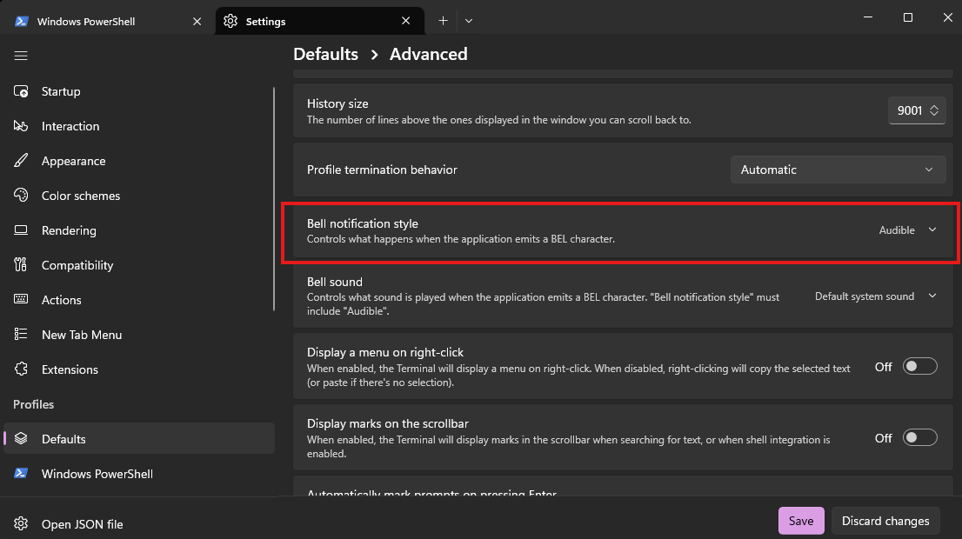Go to New Tab Menu settings page

pos(138,335)
